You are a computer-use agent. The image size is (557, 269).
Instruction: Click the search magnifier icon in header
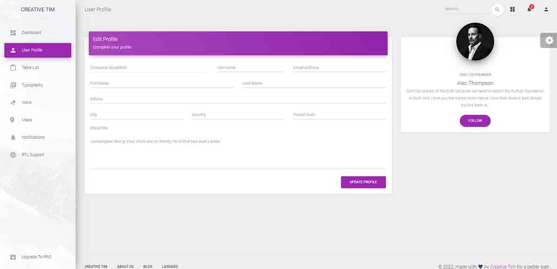coord(497,9)
